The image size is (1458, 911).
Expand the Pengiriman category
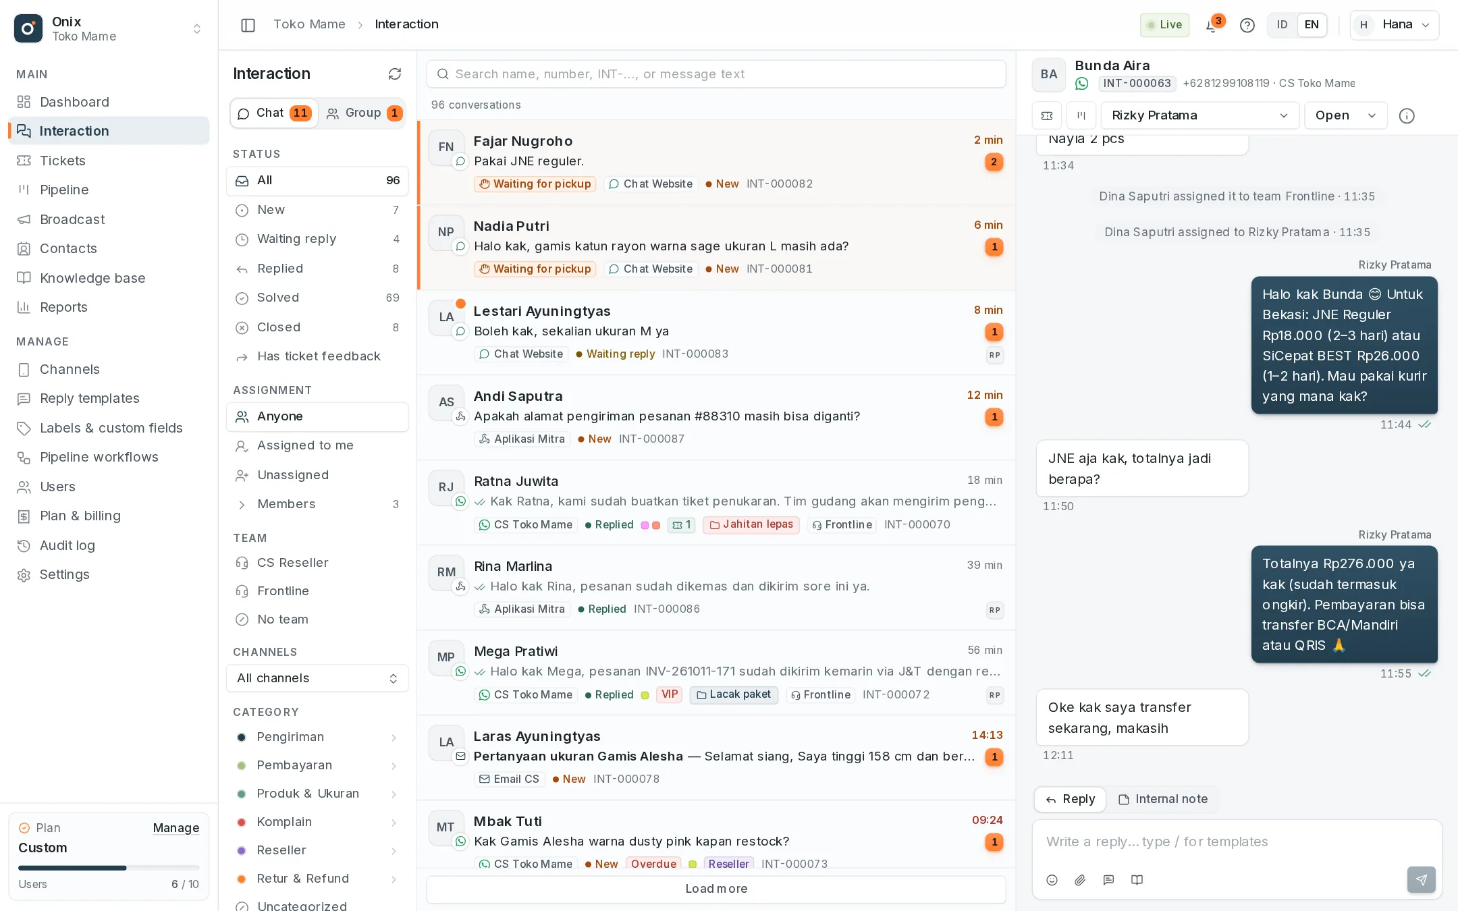coord(317,737)
